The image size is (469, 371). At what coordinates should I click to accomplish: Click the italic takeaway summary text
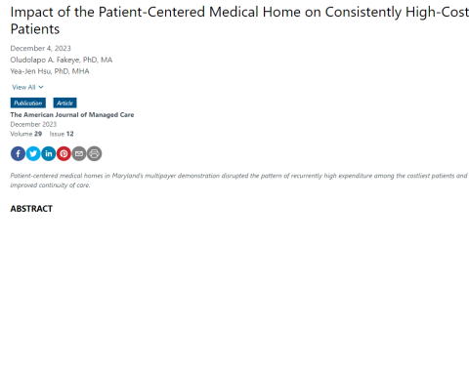coord(239,181)
